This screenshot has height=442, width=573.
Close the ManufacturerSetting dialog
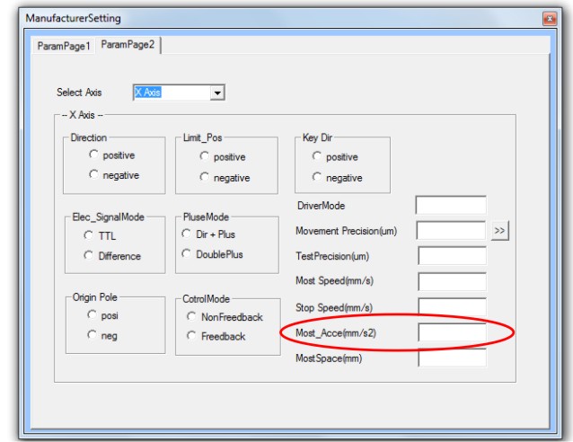click(x=550, y=19)
